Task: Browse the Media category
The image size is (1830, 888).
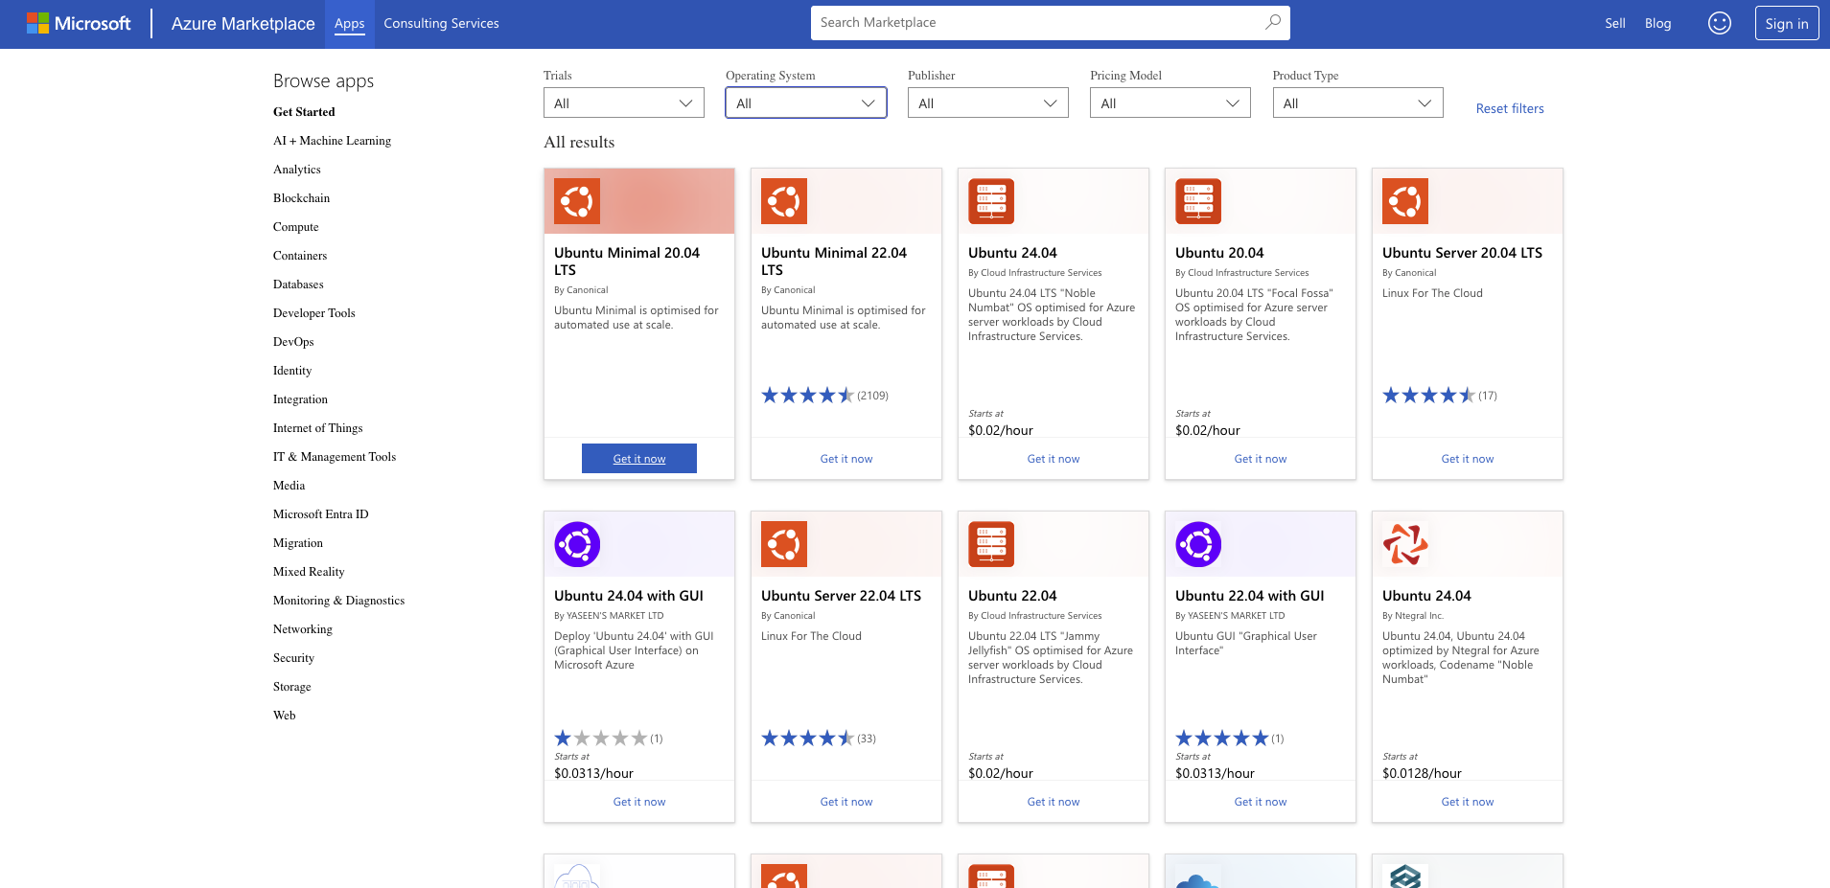Action: click(290, 486)
